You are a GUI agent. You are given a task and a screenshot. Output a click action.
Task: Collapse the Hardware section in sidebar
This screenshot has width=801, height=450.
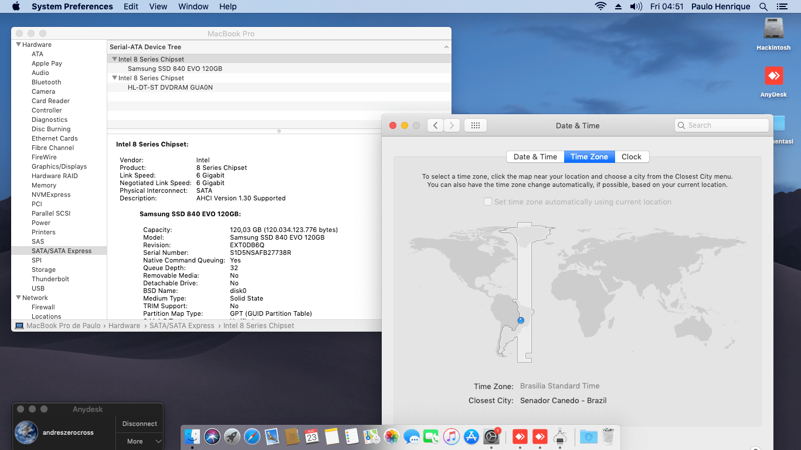click(x=19, y=45)
